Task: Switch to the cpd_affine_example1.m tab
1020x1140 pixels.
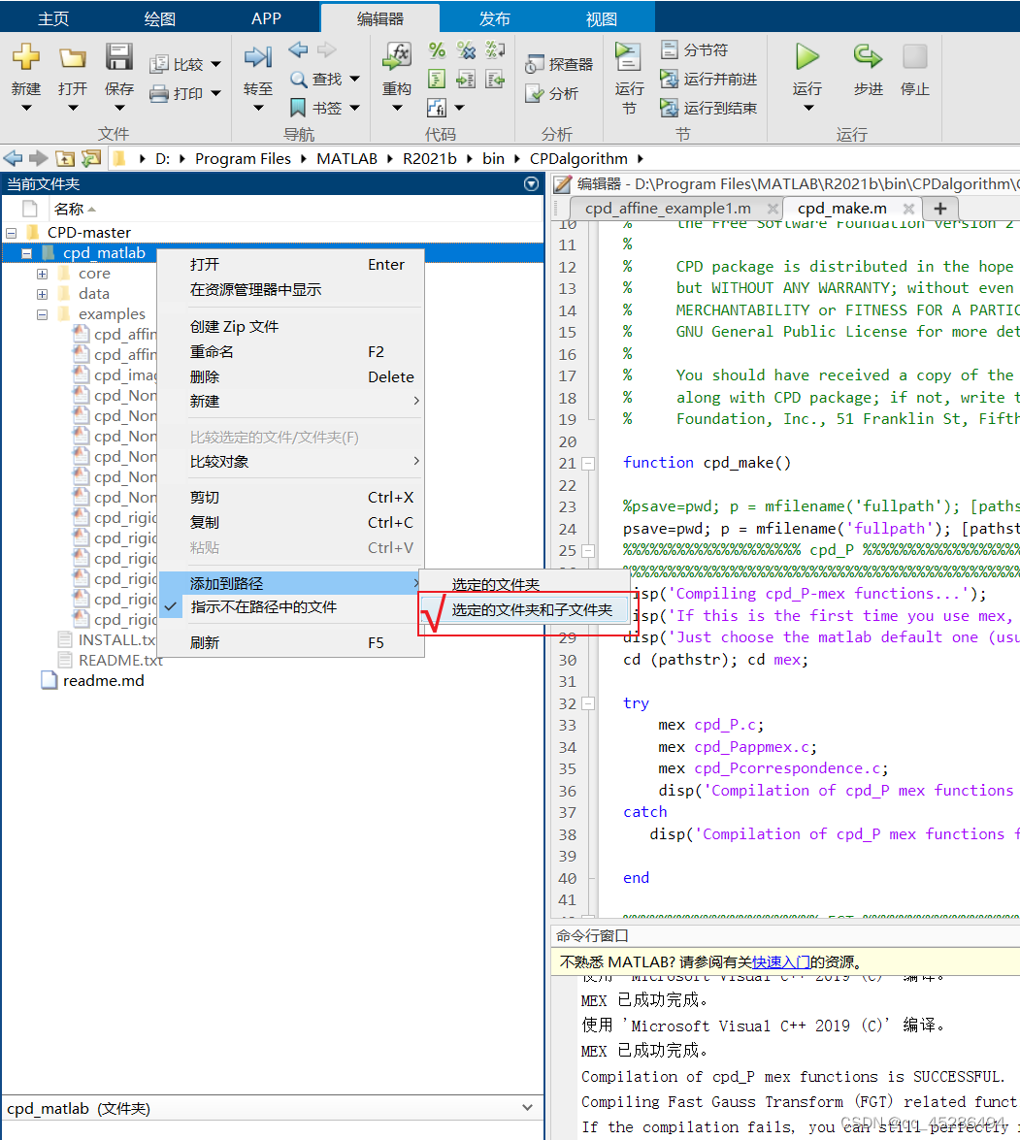Action: coord(671,208)
